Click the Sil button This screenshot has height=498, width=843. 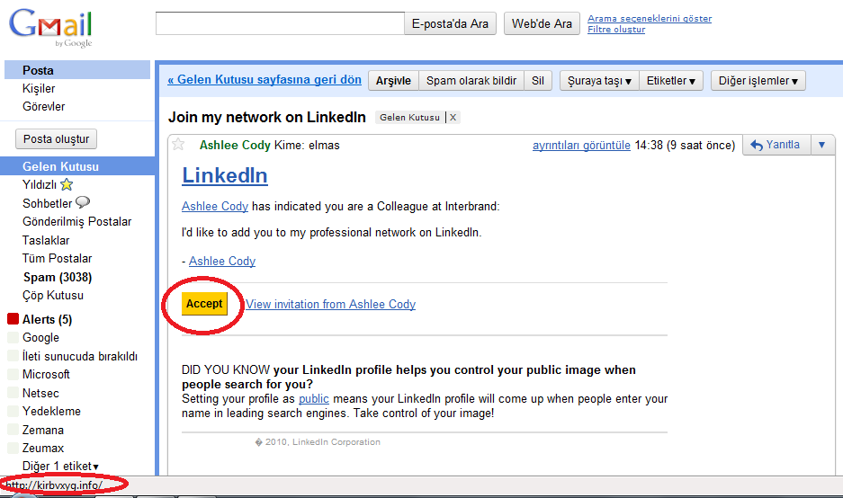pos(538,81)
